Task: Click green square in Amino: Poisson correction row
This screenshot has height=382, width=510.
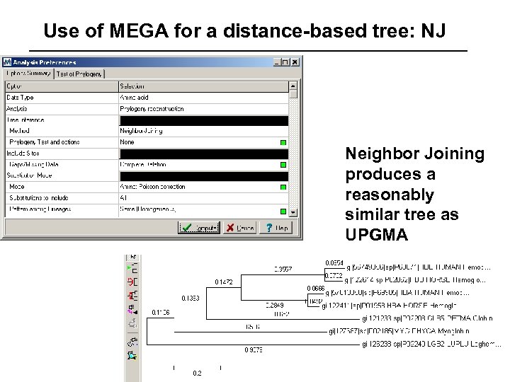Action: tap(283, 187)
